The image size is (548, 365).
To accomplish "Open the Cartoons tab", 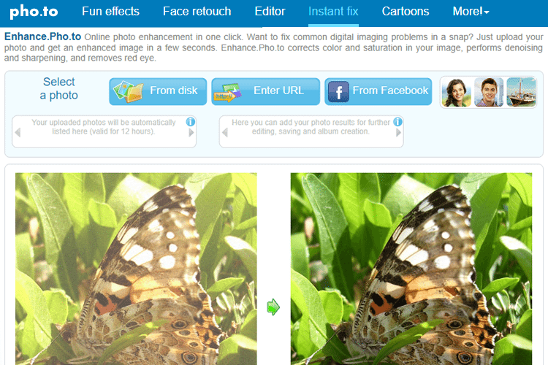I will pyautogui.click(x=406, y=12).
